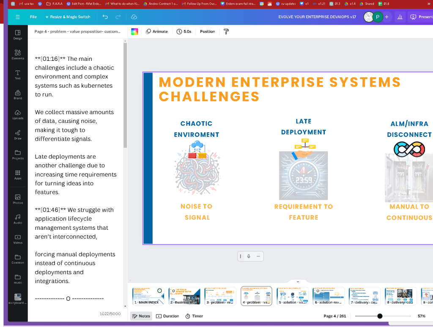Select the 1 - MAIN INDEX page thumbnail

pyautogui.click(x=148, y=296)
